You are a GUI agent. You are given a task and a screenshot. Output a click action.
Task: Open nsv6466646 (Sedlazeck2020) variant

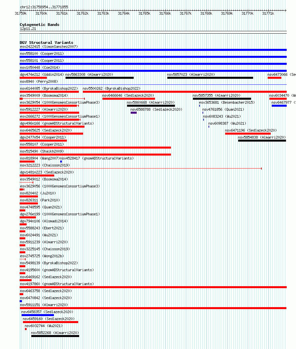tap(128, 95)
